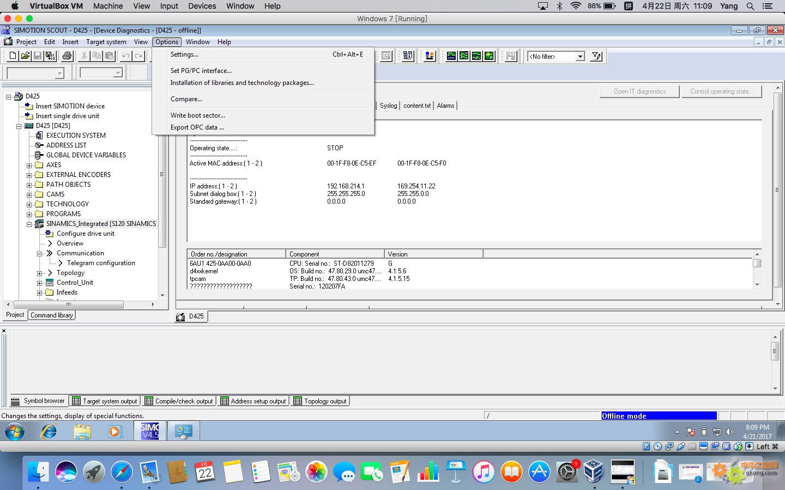785x490 pixels.
Task: Click the macOS Spotlight search icon
Action: tap(751, 6)
